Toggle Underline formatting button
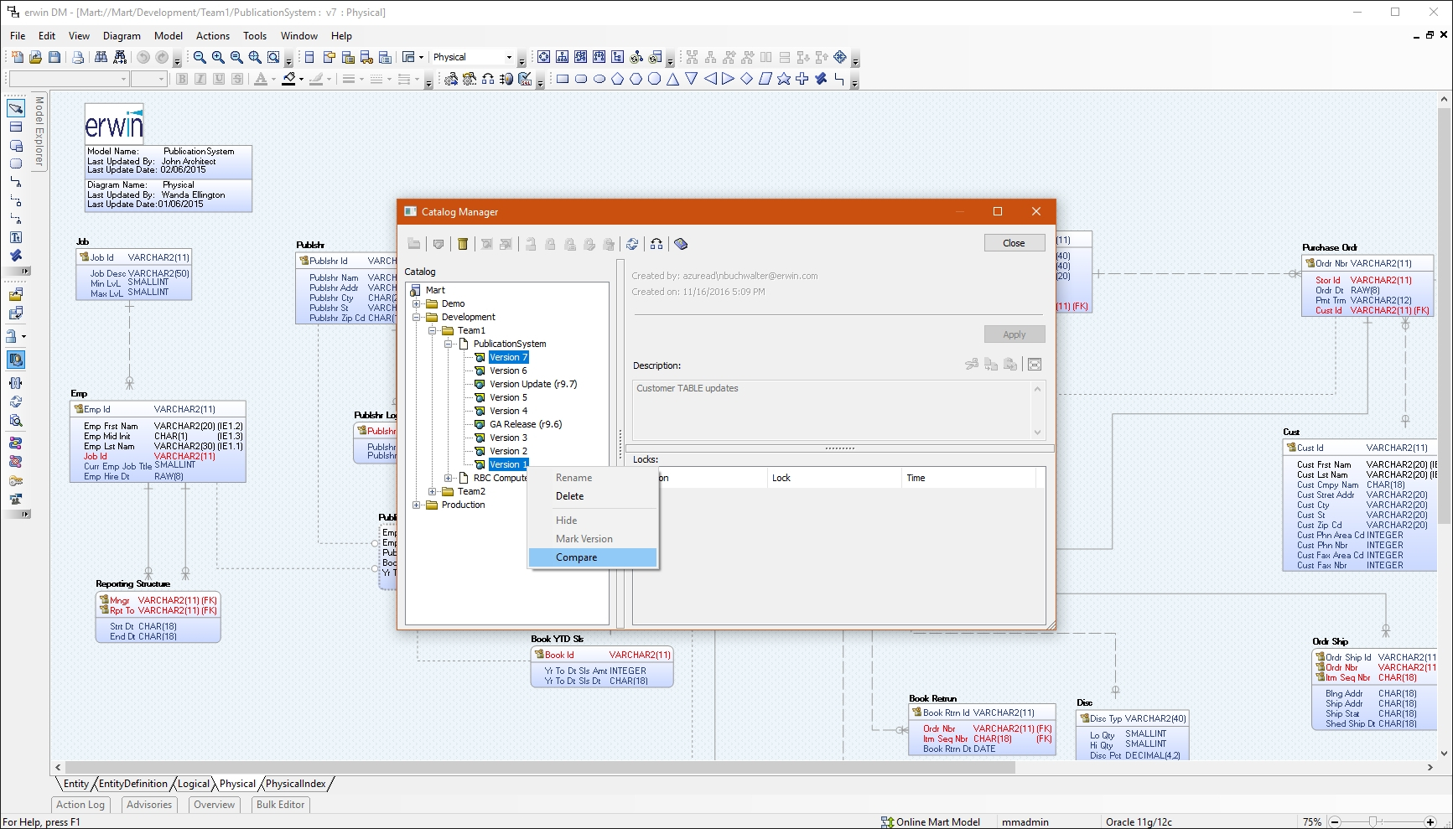 (219, 79)
